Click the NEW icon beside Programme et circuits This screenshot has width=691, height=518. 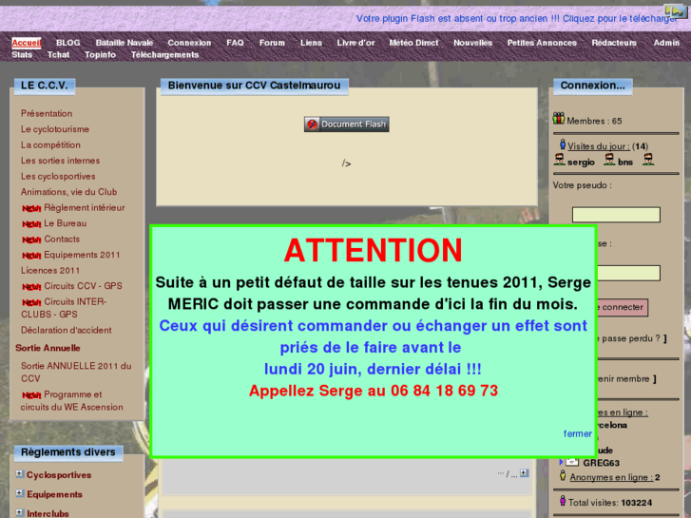point(31,395)
